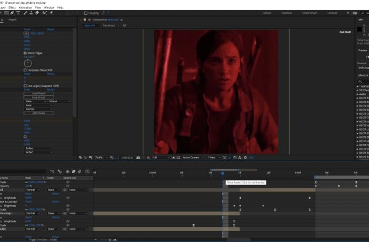Adjust the angle dial in effect controls
Screen dimensions: 369x242
click(28, 63)
